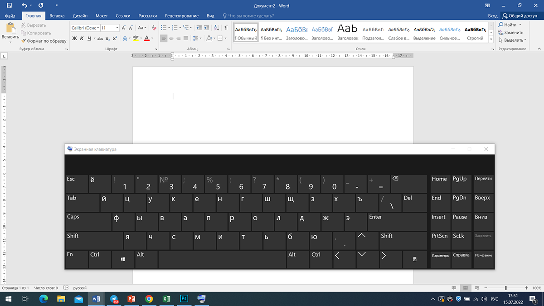Select Format Painter (Формат по образцу)
This screenshot has height=306, width=544.
pyautogui.click(x=44, y=41)
